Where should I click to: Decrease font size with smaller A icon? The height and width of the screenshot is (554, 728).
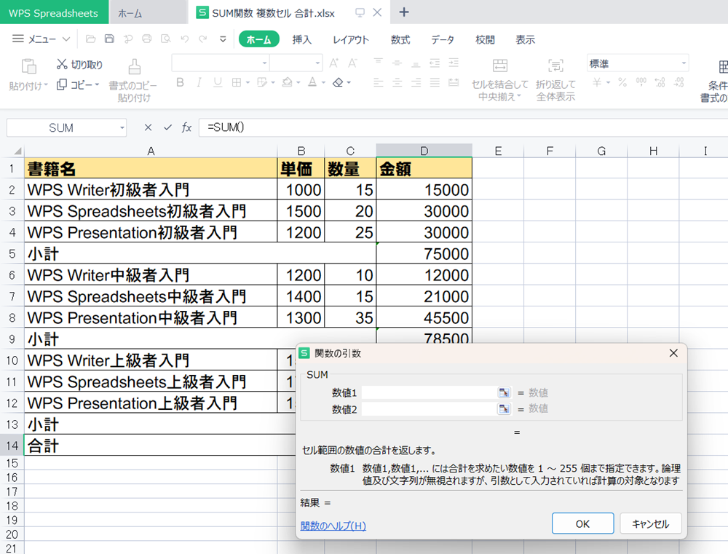click(353, 63)
